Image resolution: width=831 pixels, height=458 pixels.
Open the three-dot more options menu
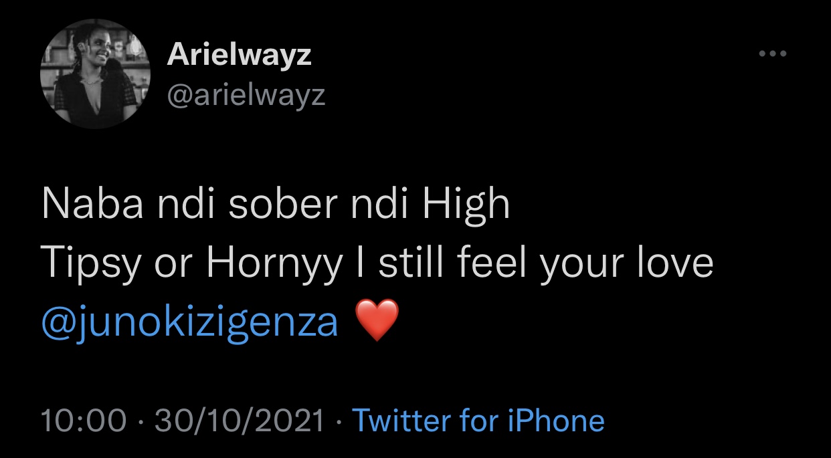[x=773, y=54]
